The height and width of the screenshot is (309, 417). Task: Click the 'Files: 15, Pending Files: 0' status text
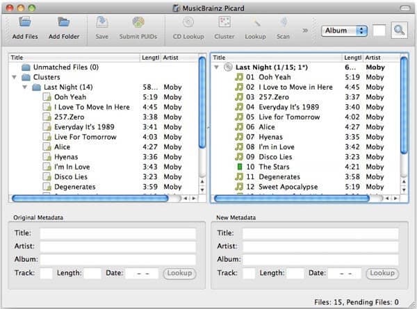357,302
